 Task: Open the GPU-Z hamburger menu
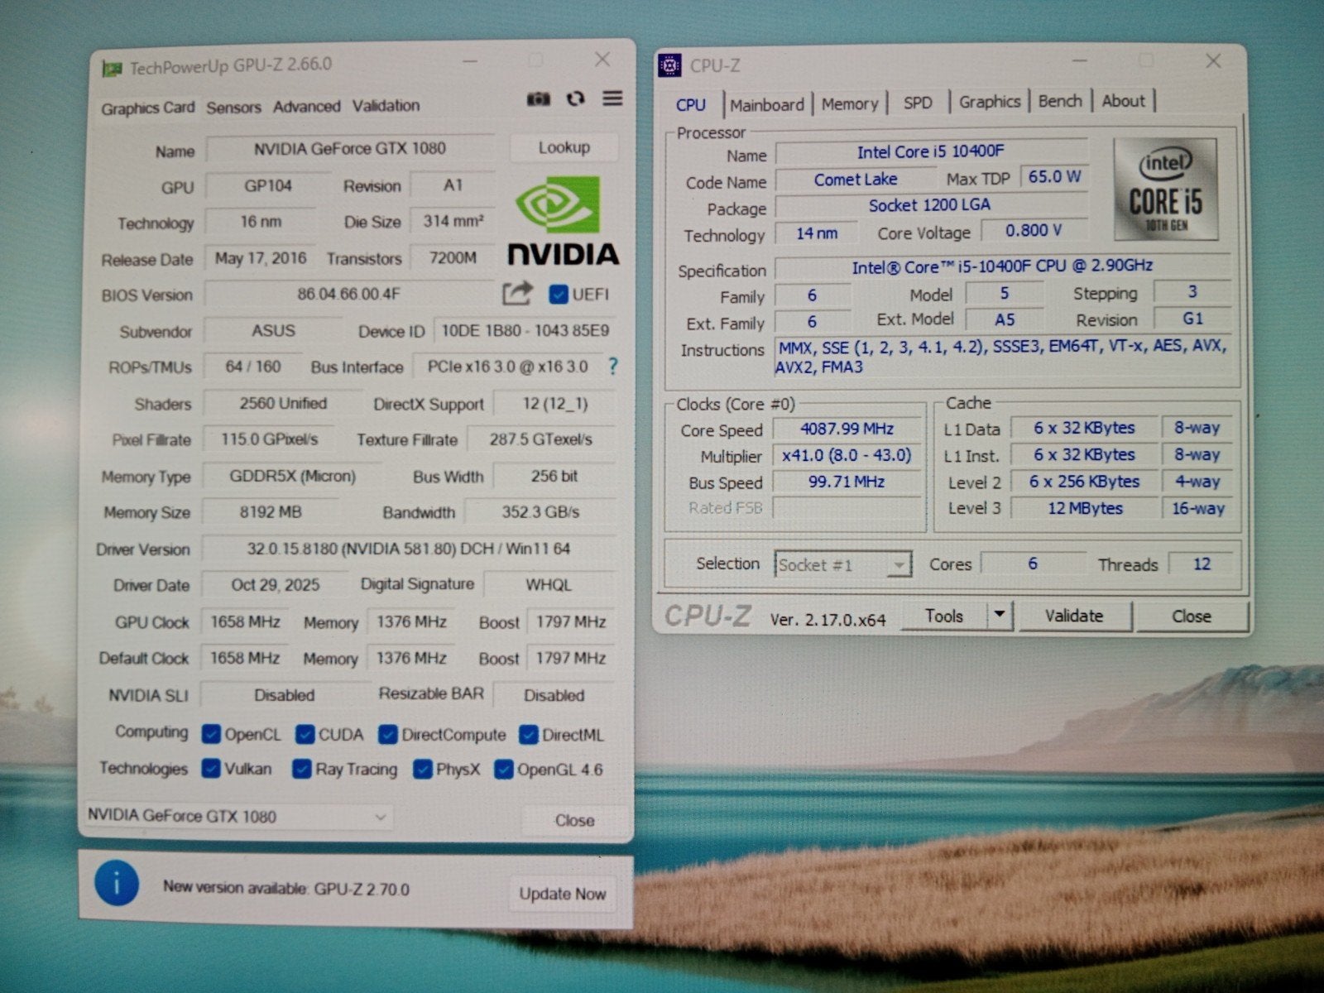[x=612, y=98]
